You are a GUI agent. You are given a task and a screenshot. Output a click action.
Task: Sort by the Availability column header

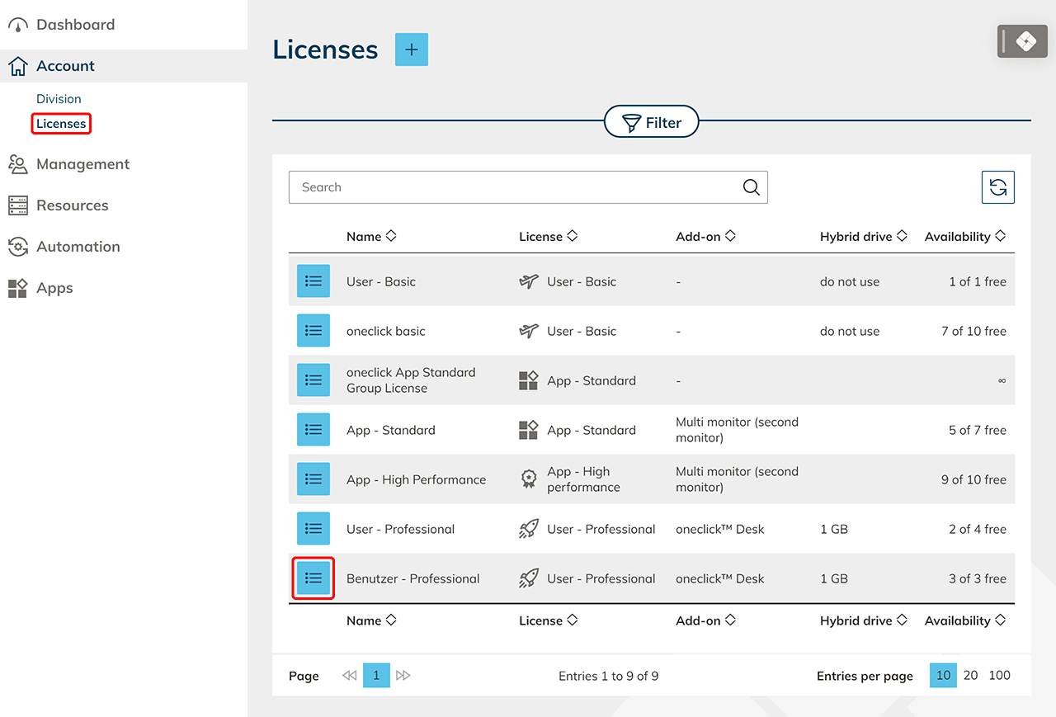(964, 237)
